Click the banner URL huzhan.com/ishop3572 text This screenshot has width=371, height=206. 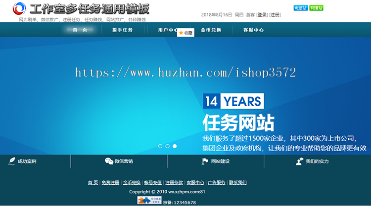[185, 72]
